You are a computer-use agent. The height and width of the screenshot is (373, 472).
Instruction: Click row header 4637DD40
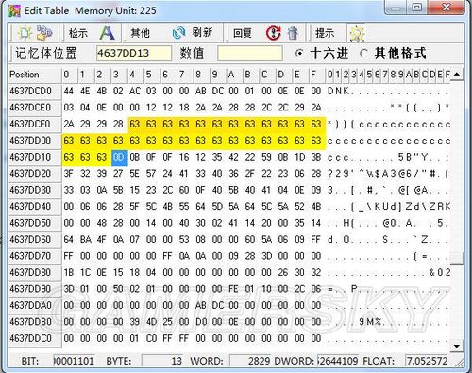click(x=35, y=207)
